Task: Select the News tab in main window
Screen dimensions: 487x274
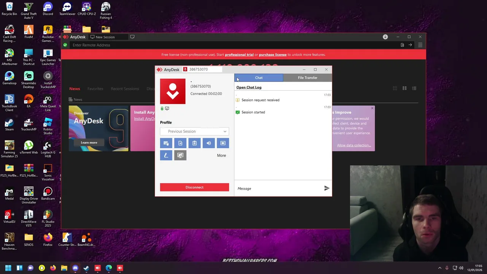Action: (x=75, y=89)
